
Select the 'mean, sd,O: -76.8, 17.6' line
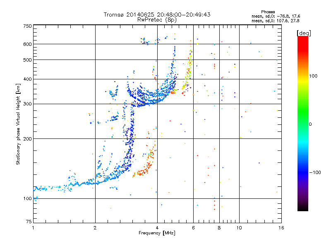pos(276,16)
